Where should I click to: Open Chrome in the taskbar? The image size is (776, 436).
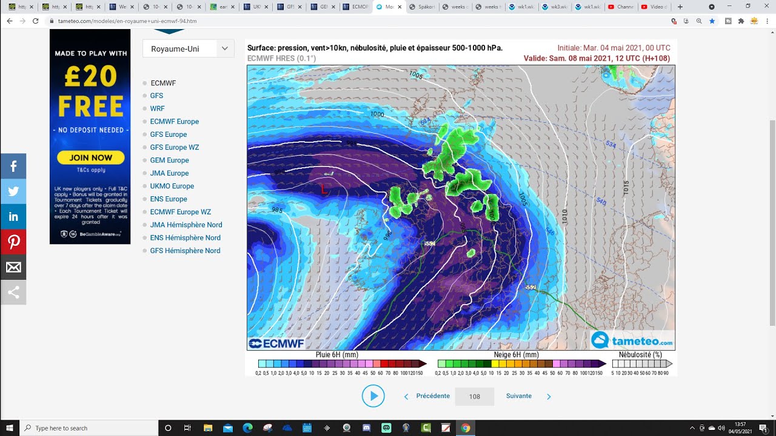tap(465, 428)
